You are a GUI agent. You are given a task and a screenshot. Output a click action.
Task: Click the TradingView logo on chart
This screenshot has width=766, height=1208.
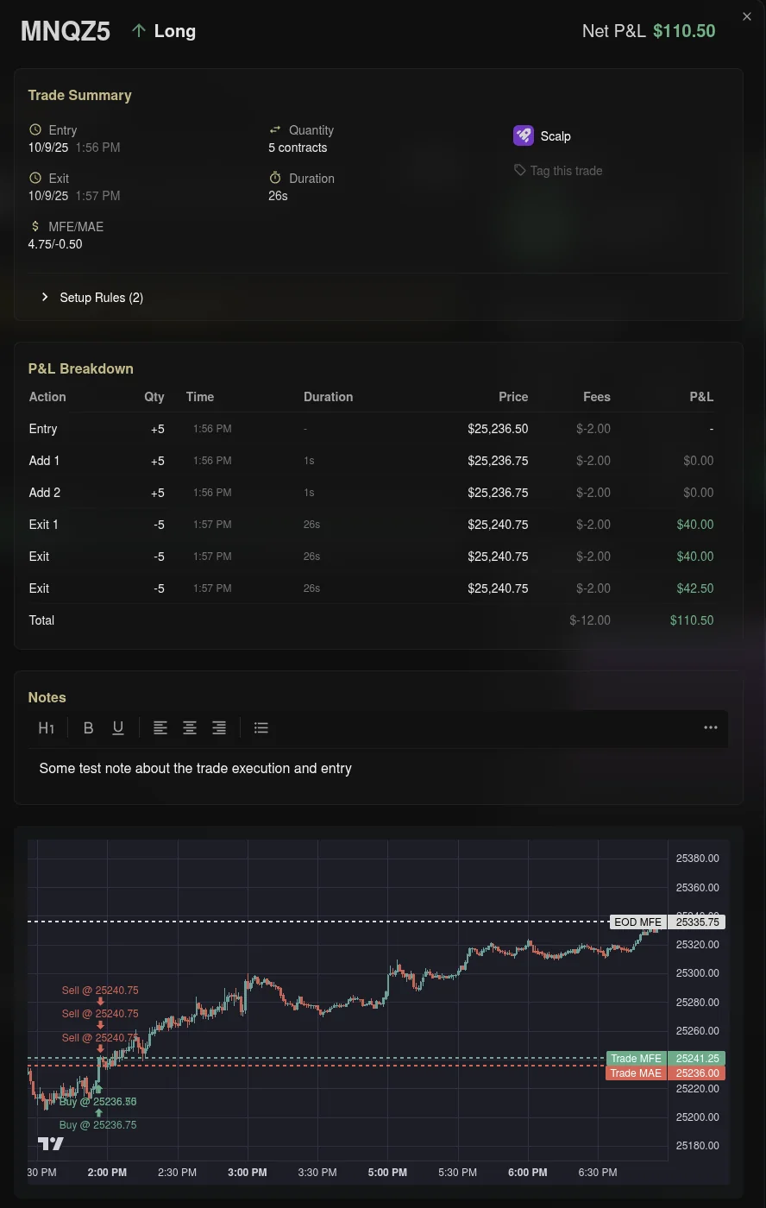pyautogui.click(x=51, y=1144)
